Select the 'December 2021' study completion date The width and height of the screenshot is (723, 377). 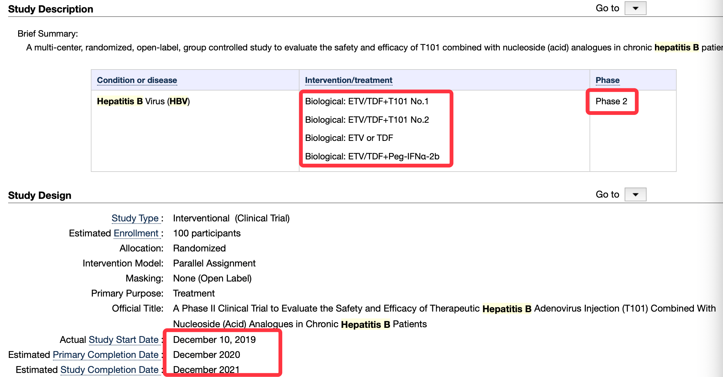[206, 370]
